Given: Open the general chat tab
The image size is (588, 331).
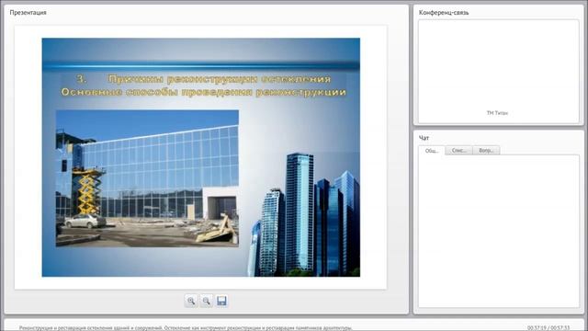Looking at the screenshot, I should (x=432, y=151).
